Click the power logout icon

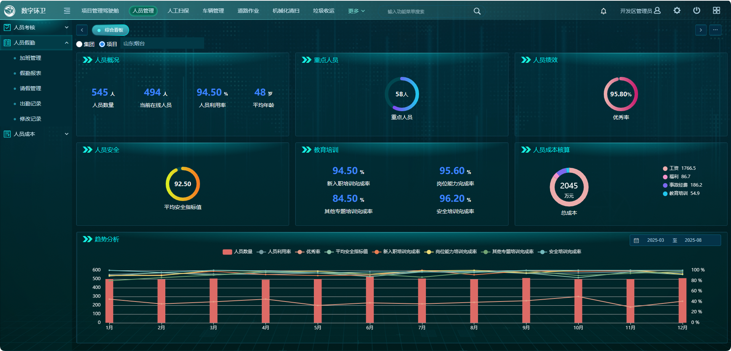[x=696, y=11]
